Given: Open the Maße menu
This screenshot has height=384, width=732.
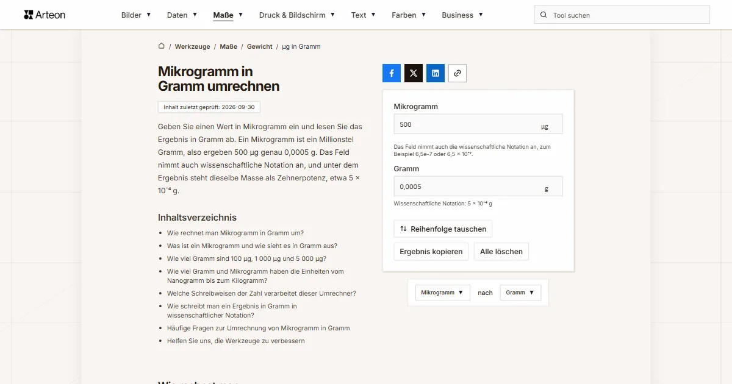Looking at the screenshot, I should [228, 15].
